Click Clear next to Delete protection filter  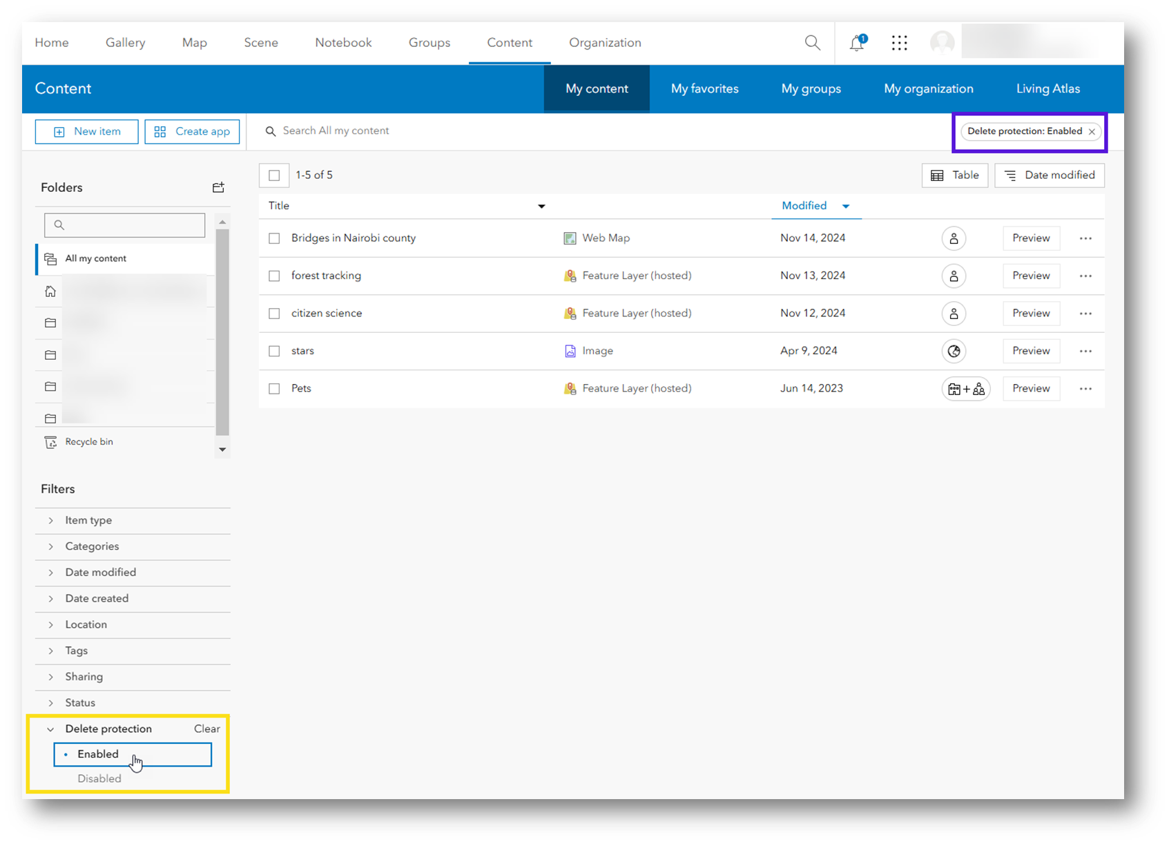point(206,729)
